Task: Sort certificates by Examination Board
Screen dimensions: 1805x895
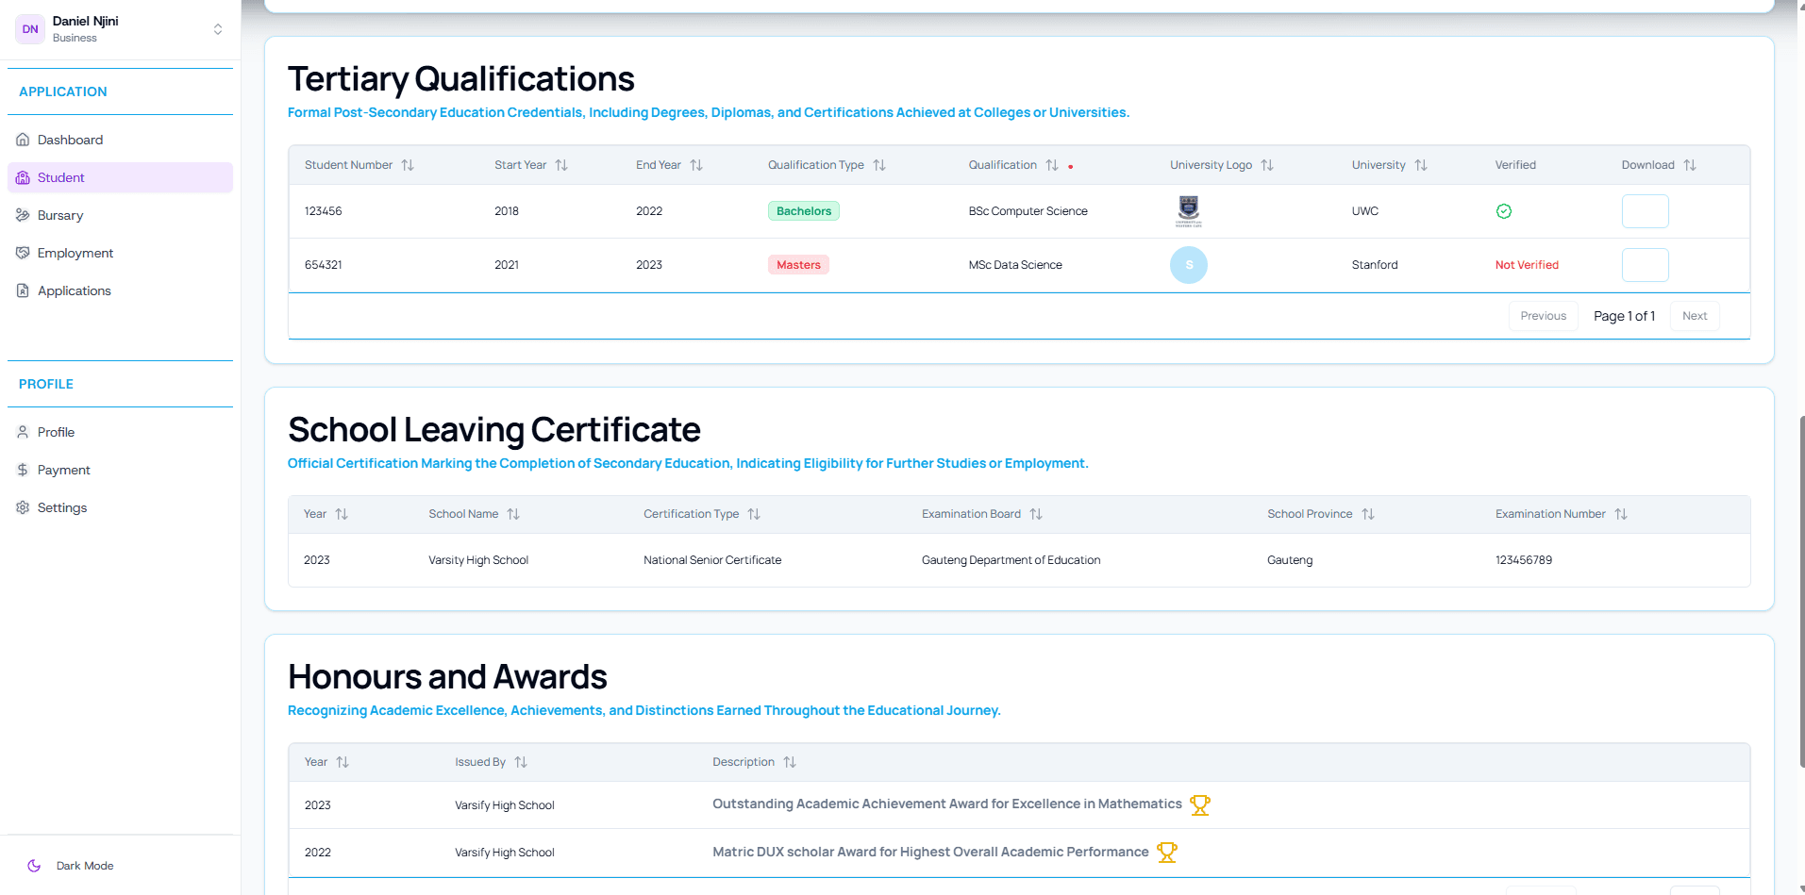Action: tap(1036, 514)
